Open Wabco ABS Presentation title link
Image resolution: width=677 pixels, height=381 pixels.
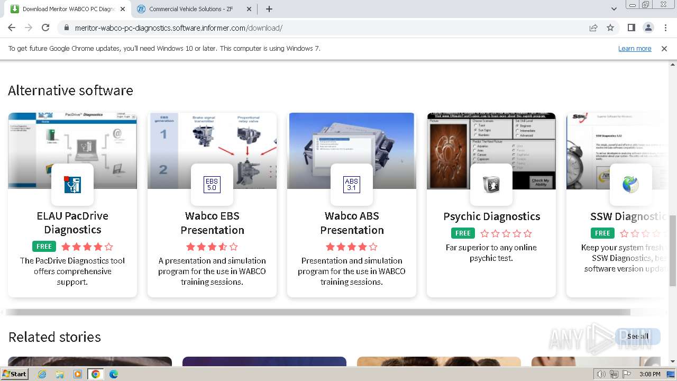(x=352, y=223)
